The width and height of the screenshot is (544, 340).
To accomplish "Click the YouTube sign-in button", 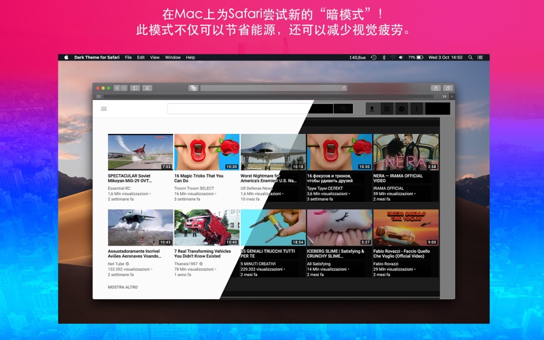I will click(x=437, y=109).
